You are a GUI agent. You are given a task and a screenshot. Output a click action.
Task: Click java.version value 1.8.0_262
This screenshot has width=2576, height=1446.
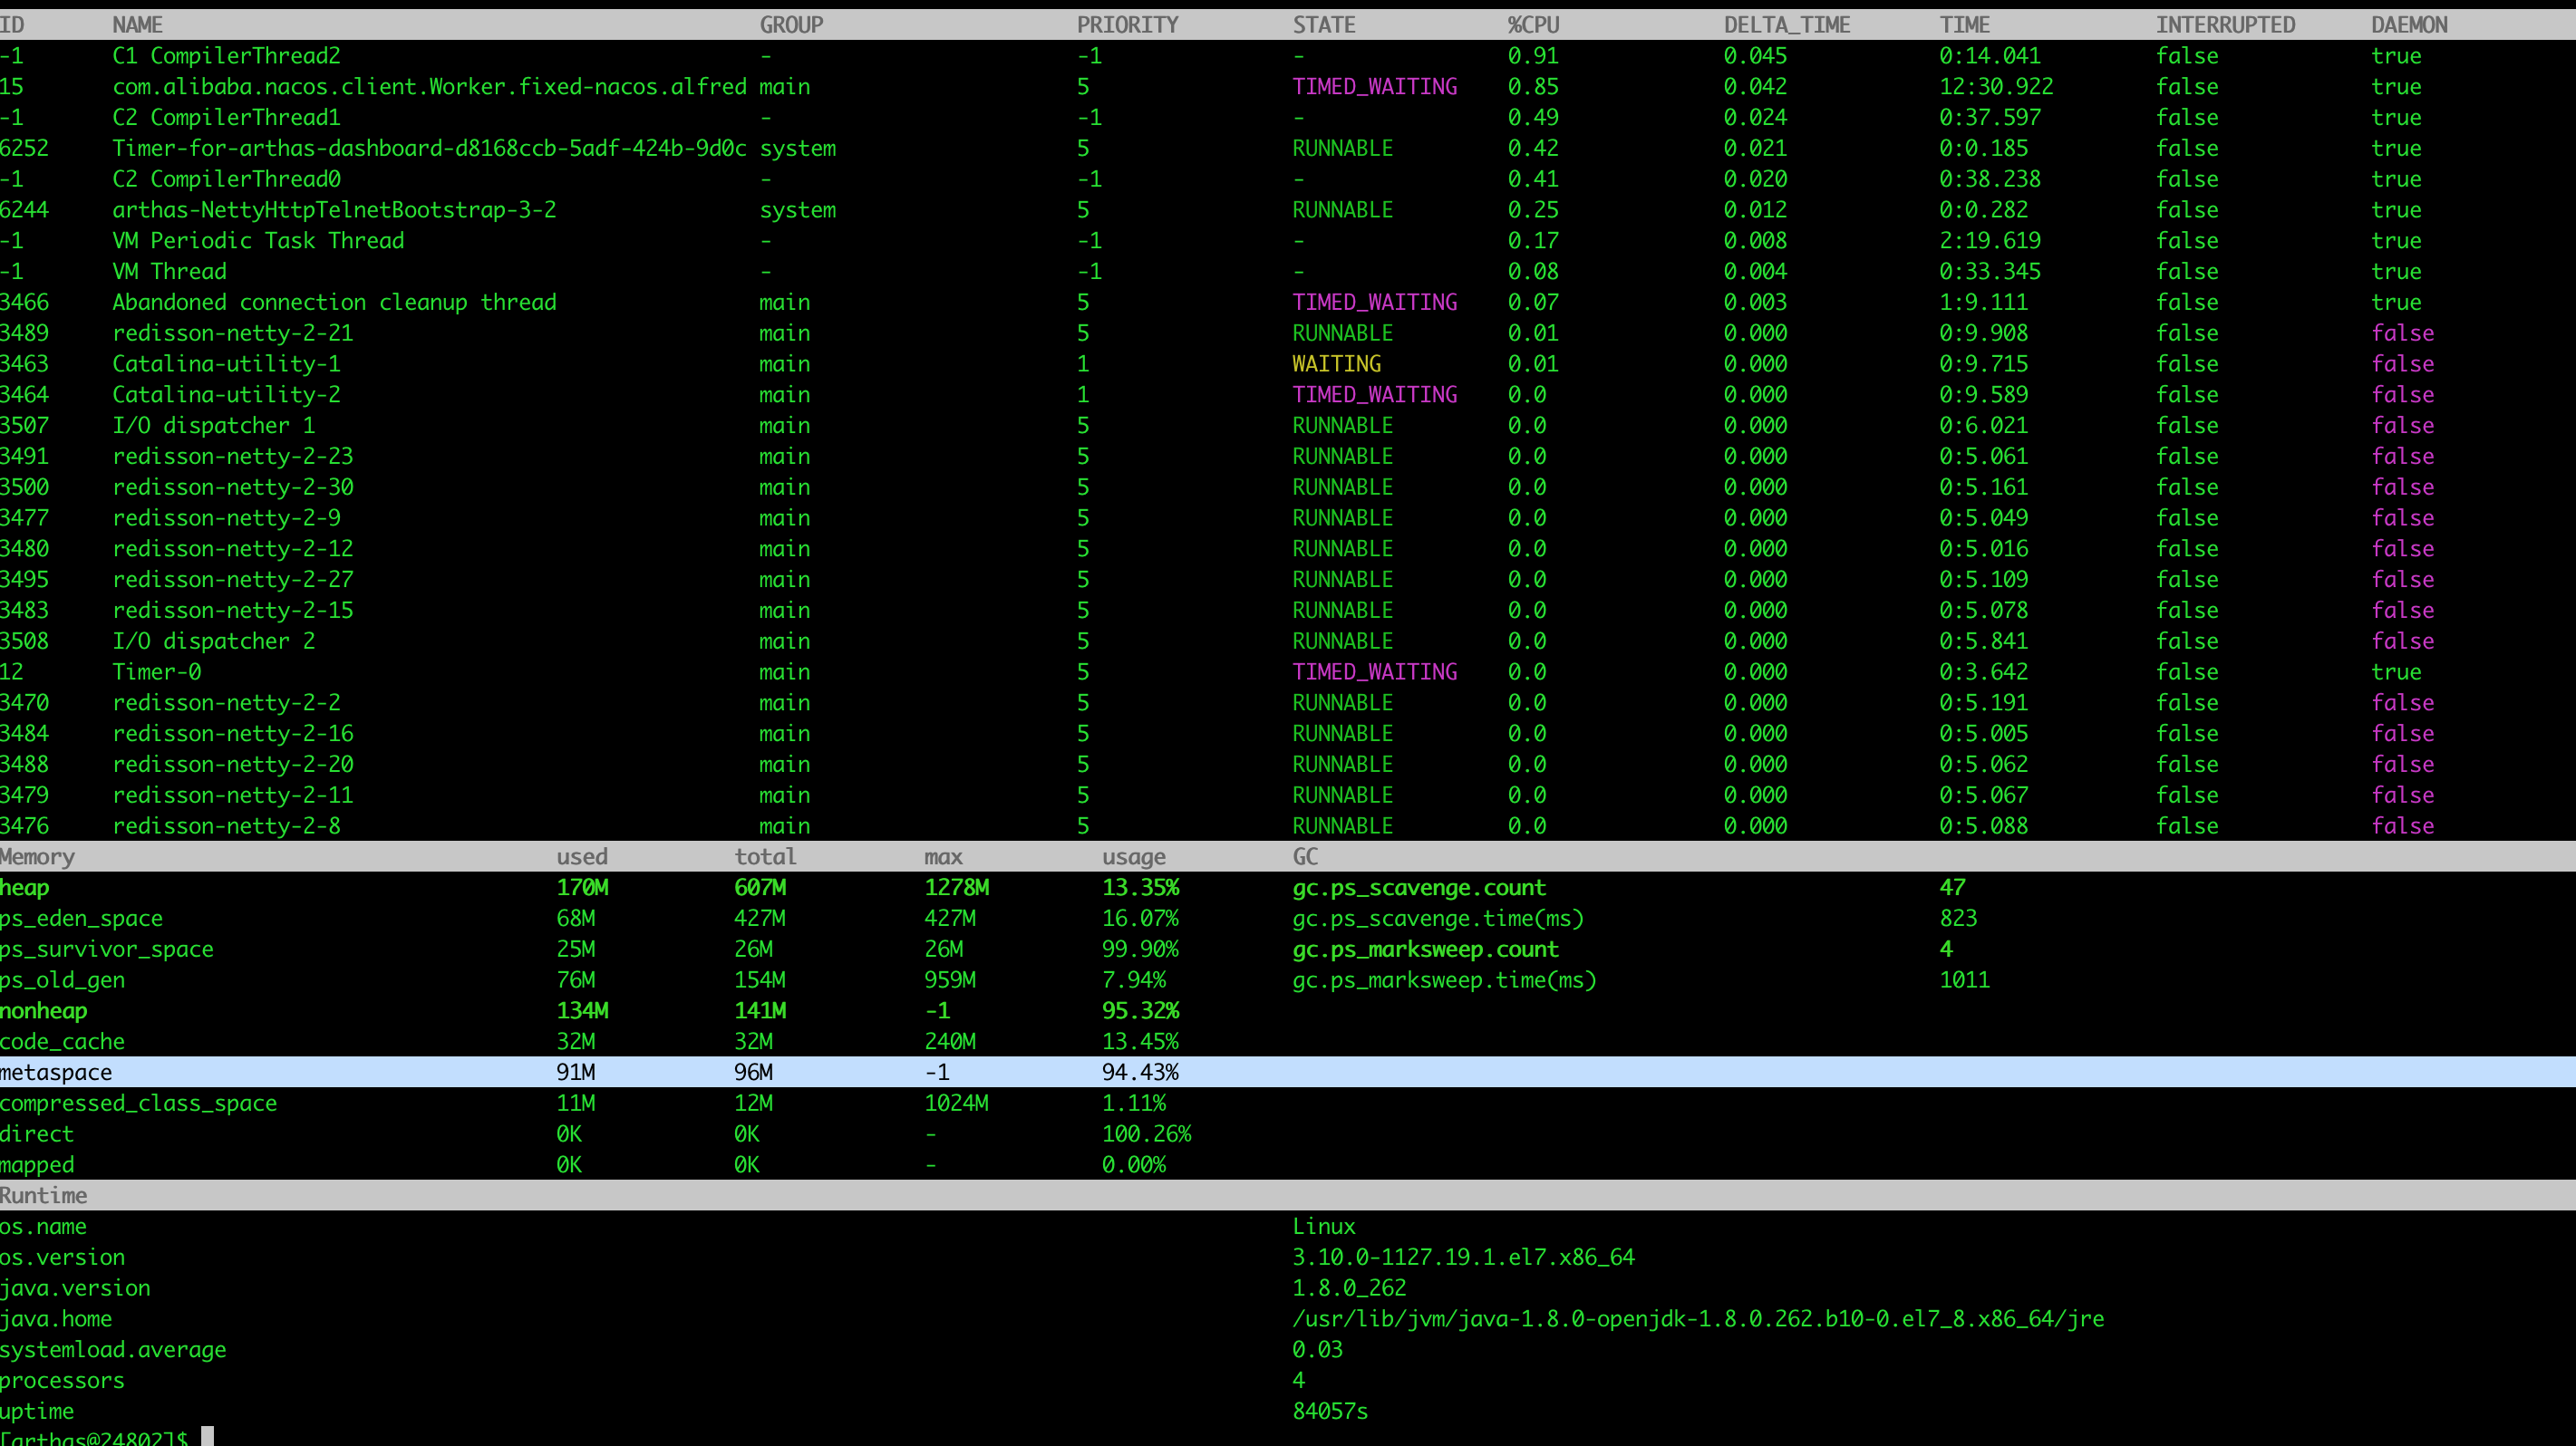(1349, 1289)
